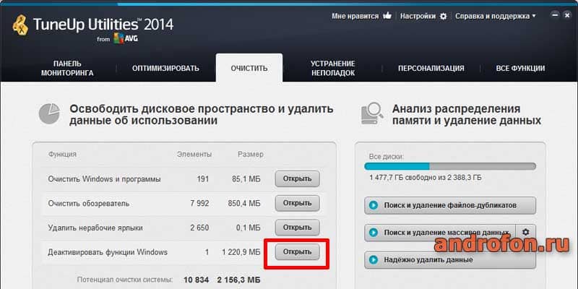
Task: Click the Все диски usage progress bar
Action: [450, 166]
